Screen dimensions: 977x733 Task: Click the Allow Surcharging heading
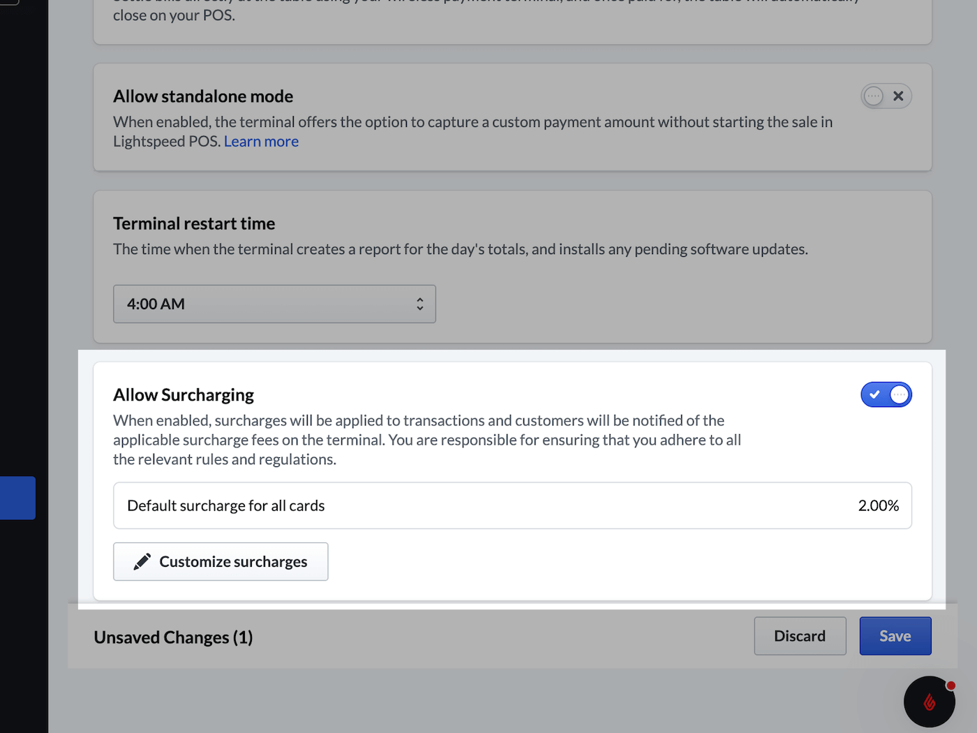pos(184,395)
